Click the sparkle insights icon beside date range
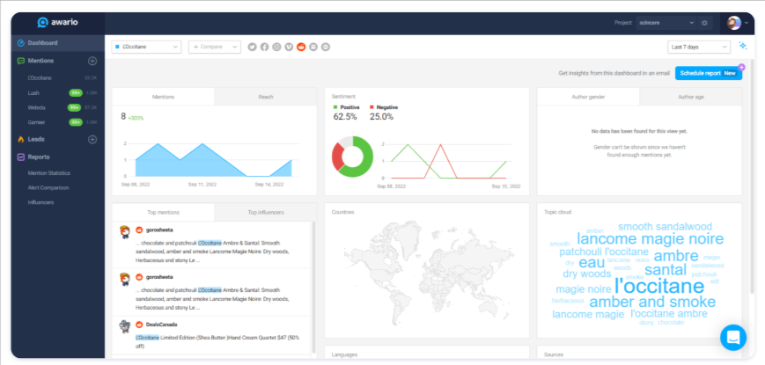Viewport: 765px width, 365px height. [x=743, y=47]
